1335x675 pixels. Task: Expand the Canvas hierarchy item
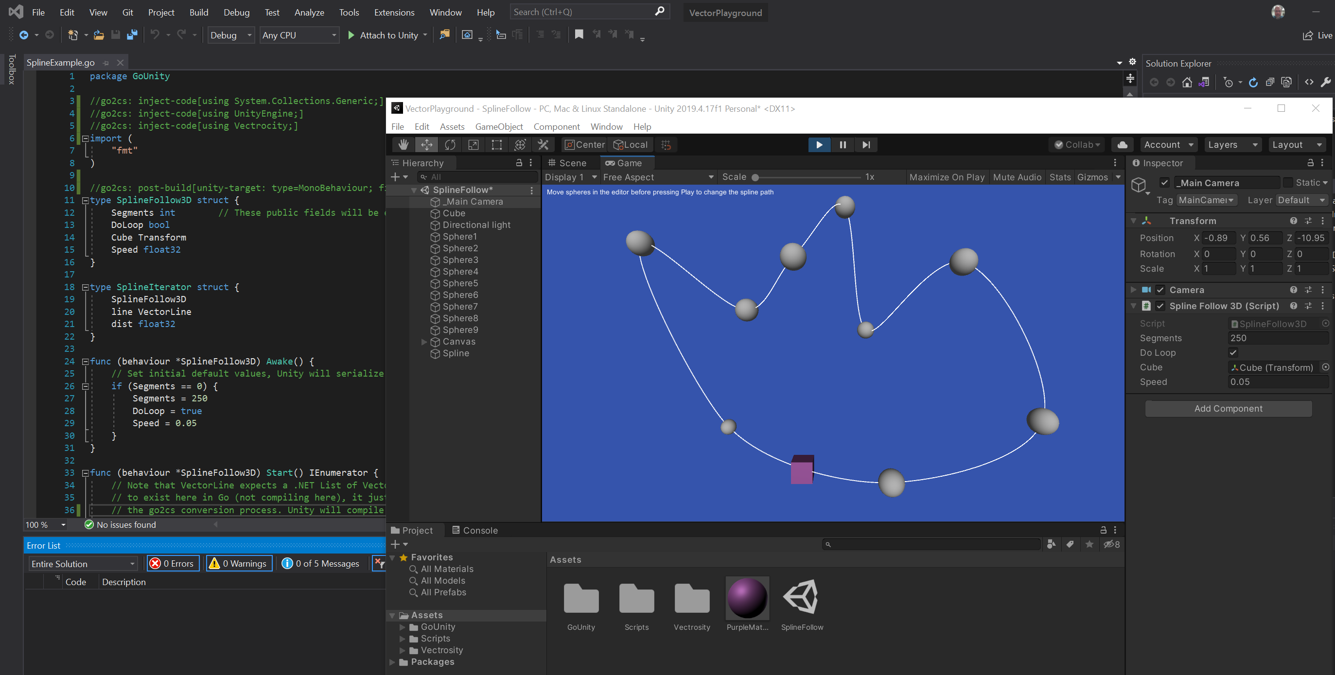(x=424, y=342)
